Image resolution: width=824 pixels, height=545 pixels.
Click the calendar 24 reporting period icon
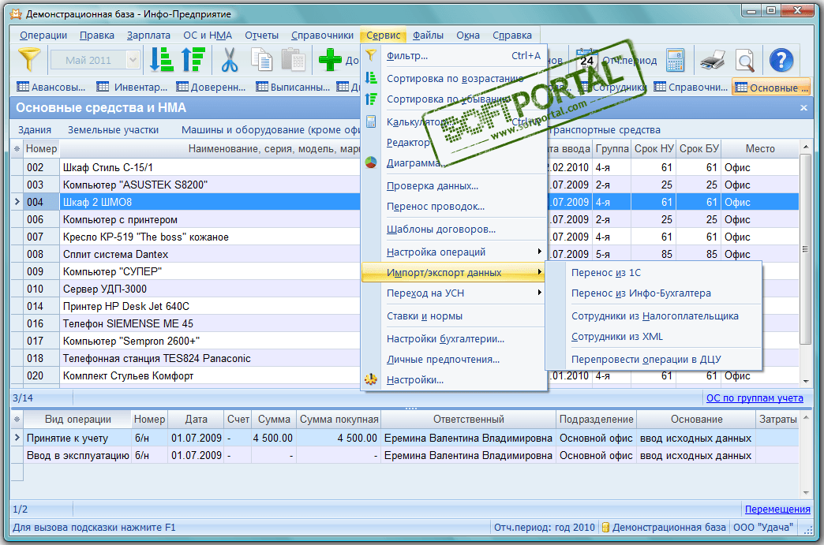(586, 60)
